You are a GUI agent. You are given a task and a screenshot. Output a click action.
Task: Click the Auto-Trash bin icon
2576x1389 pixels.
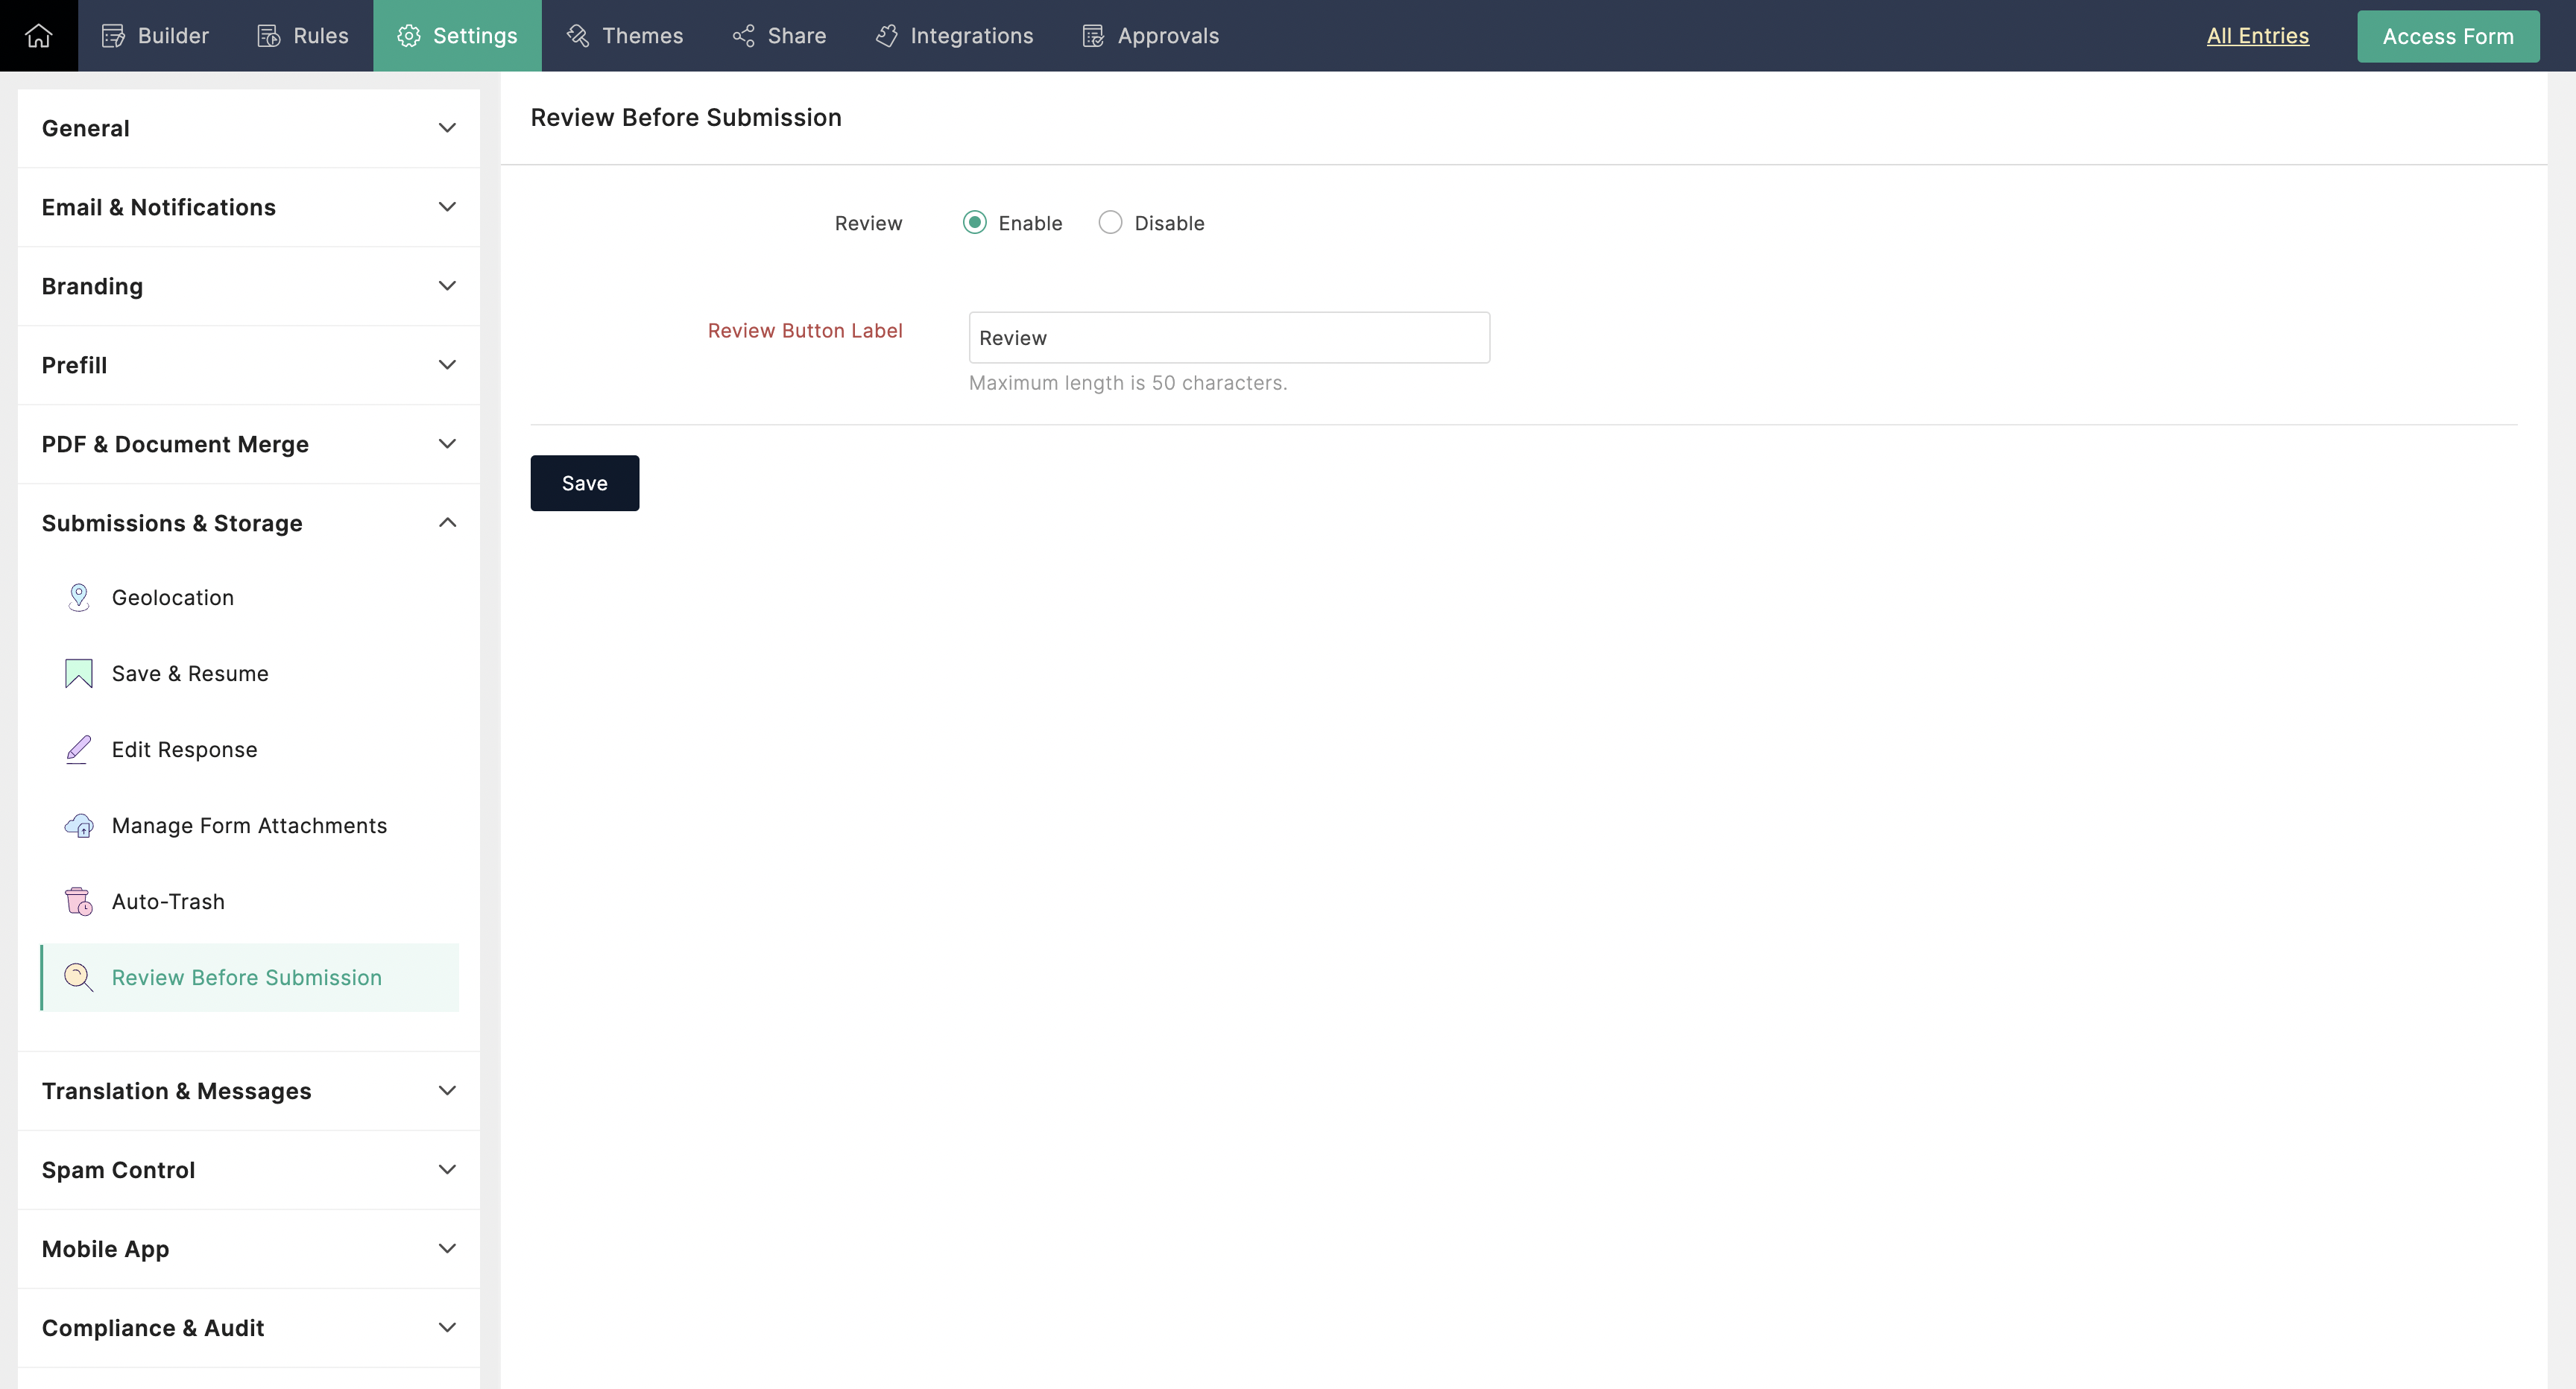click(78, 901)
